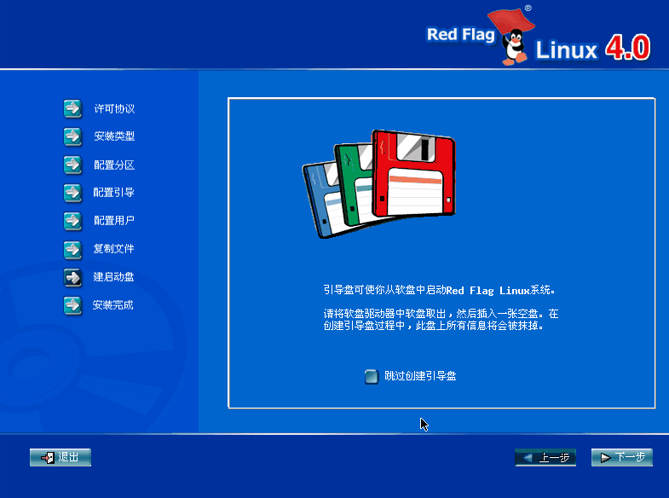Click the penguin mascot in the header
Image resolution: width=669 pixels, height=498 pixels.
coord(514,47)
